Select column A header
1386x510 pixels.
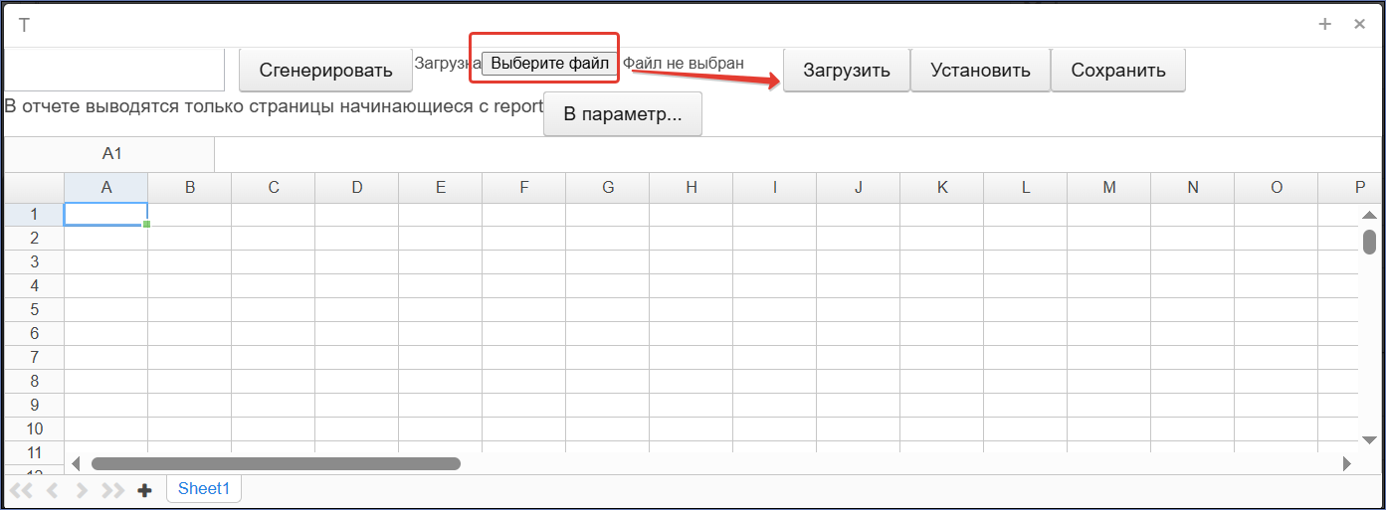(106, 187)
